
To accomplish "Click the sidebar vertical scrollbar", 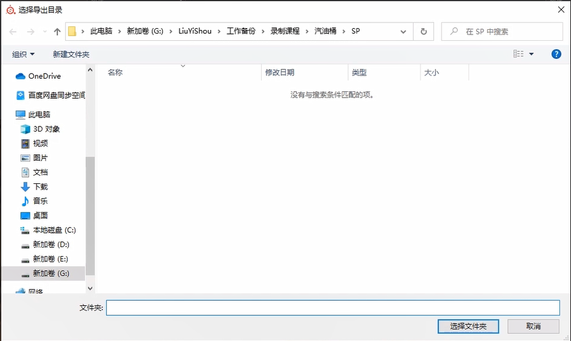I will [90, 211].
